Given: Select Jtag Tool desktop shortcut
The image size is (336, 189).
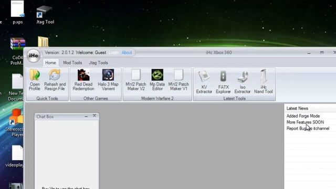Looking at the screenshot, I should [x=45, y=15].
